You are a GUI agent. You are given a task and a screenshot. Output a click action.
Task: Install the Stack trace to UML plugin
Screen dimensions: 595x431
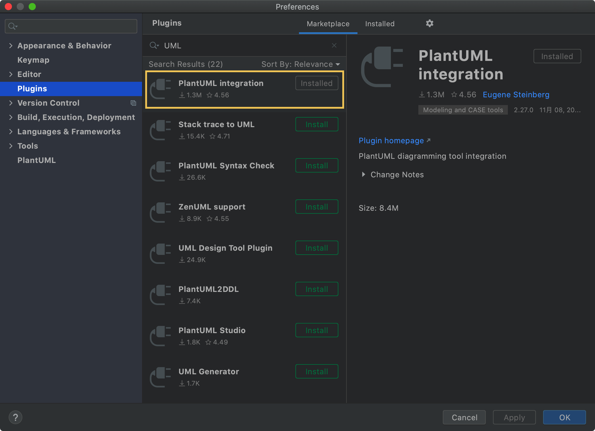coord(317,124)
